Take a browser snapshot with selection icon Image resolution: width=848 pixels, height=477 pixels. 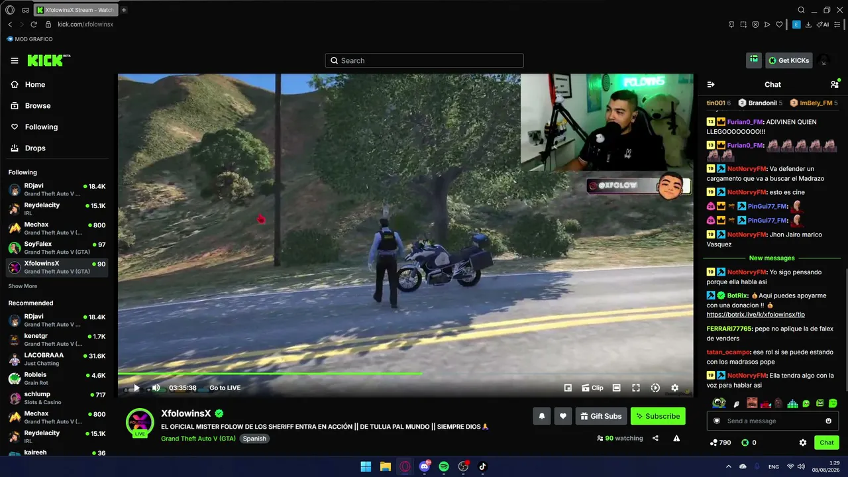click(743, 25)
